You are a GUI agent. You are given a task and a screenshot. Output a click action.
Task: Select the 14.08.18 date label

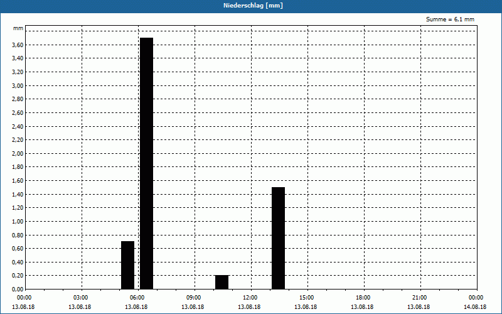pyautogui.click(x=475, y=307)
